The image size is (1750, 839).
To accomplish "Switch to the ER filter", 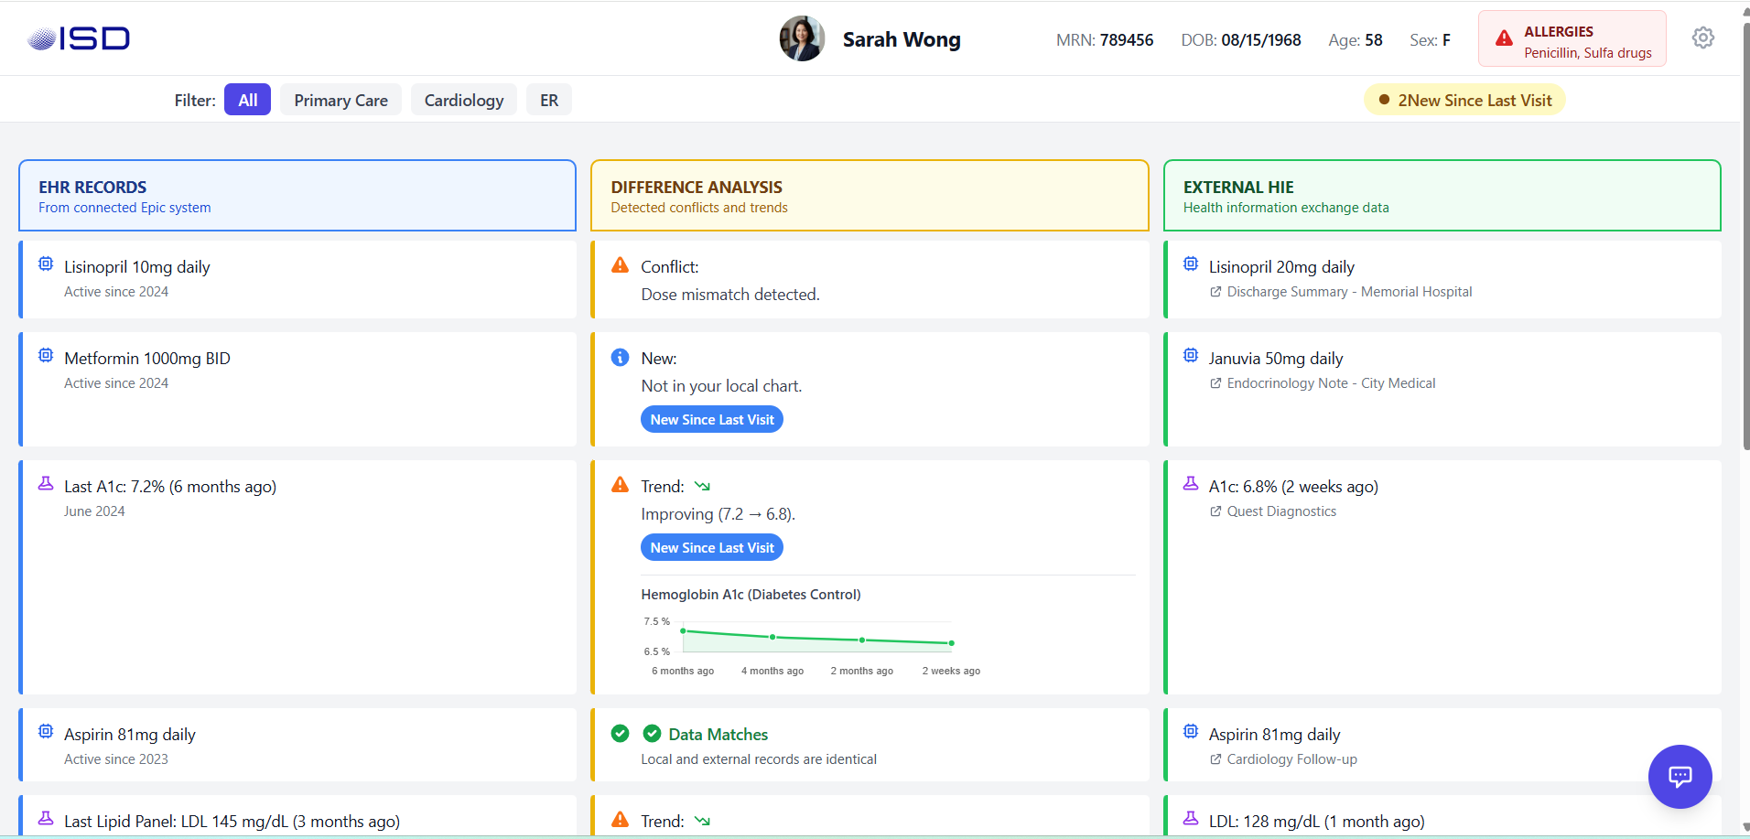I will 548,99.
